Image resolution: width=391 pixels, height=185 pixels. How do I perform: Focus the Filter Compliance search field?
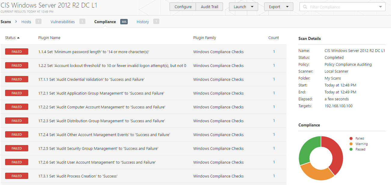[342, 7]
